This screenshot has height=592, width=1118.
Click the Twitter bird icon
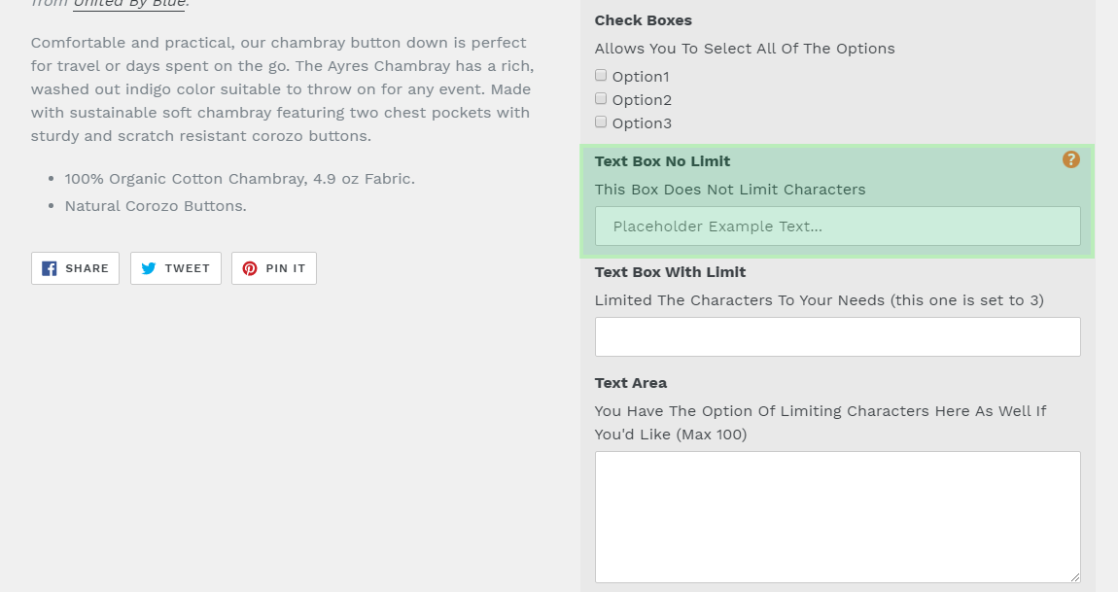pos(149,268)
